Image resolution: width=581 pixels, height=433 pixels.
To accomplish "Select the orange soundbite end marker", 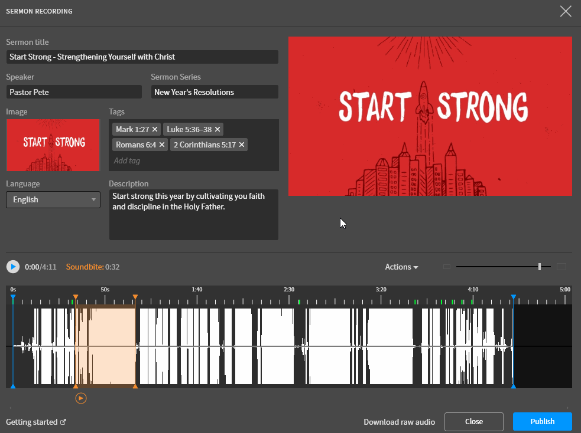I will [x=135, y=297].
